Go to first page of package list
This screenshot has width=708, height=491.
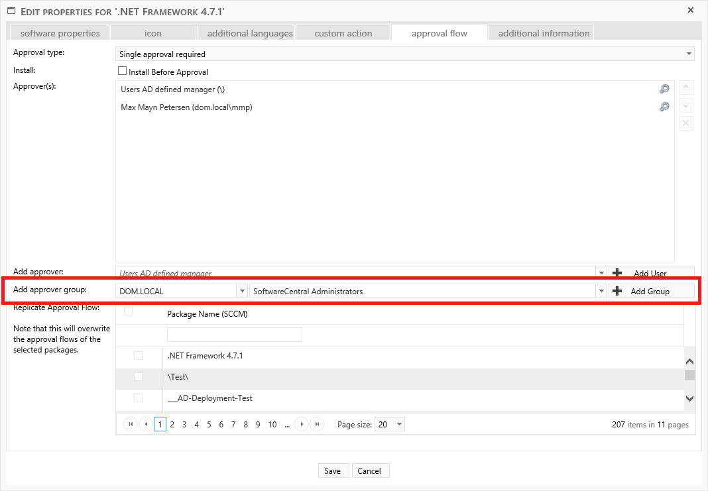coord(130,424)
